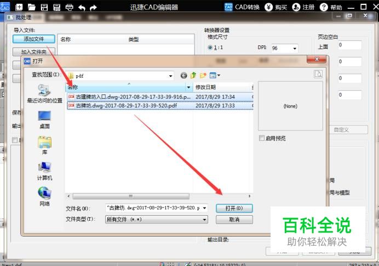Expand the 查找范围 pdf folder dropdown
The height and width of the screenshot is (266, 379).
pos(170,76)
